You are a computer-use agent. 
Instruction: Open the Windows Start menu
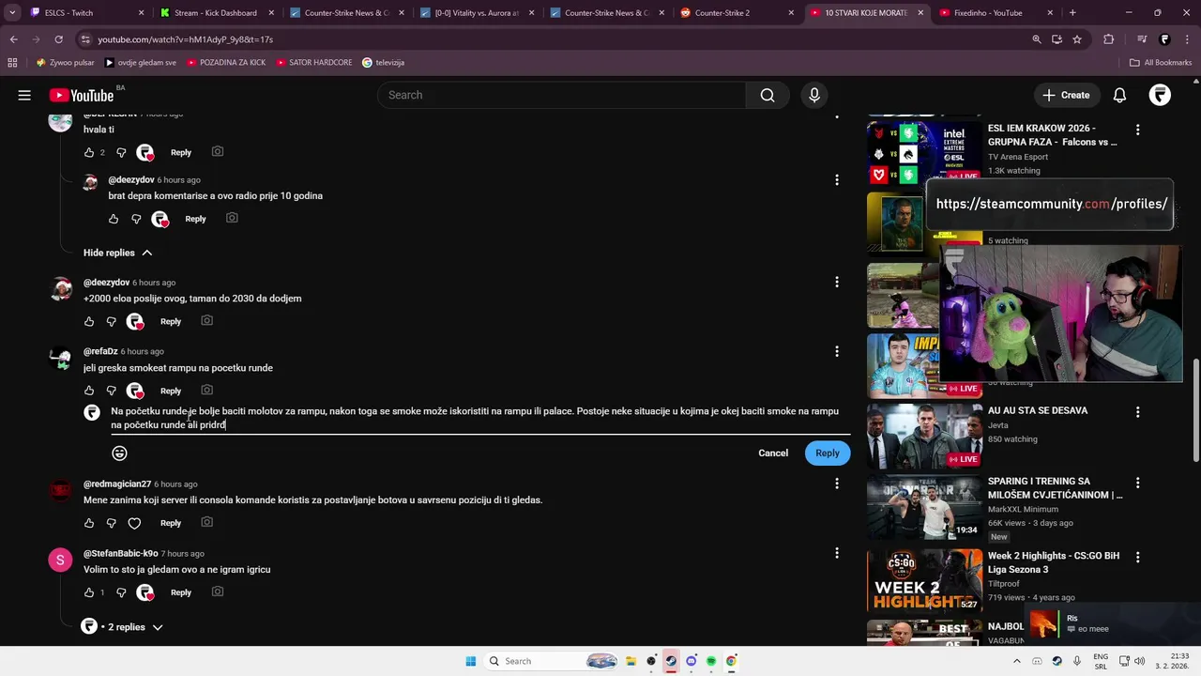click(471, 661)
